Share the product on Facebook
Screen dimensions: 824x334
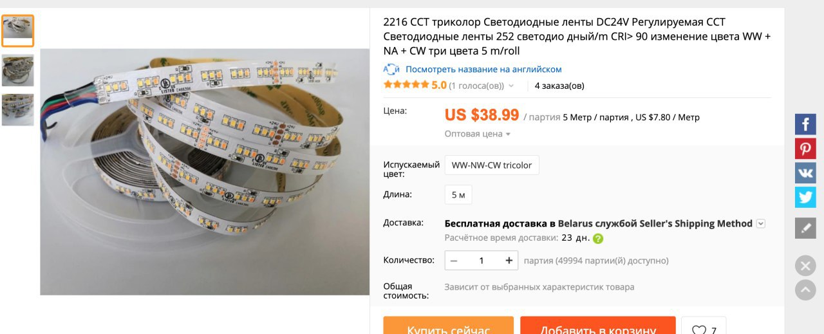click(x=805, y=124)
